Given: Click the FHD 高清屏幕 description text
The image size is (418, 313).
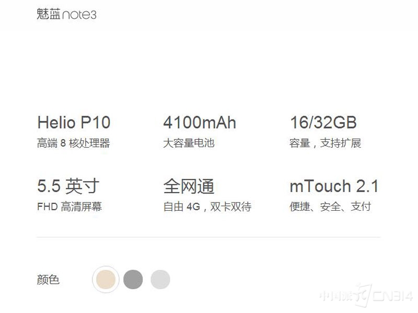Looking at the screenshot, I should [69, 207].
